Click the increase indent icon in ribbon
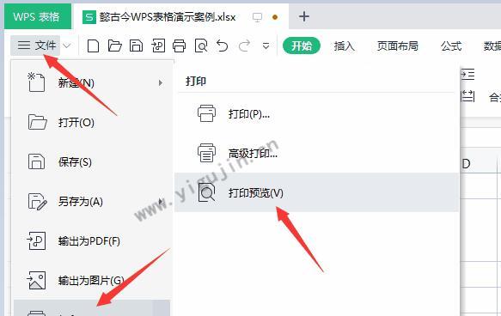The width and height of the screenshot is (501, 316). (467, 75)
